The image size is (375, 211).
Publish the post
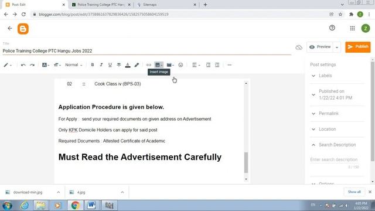[x=358, y=47]
